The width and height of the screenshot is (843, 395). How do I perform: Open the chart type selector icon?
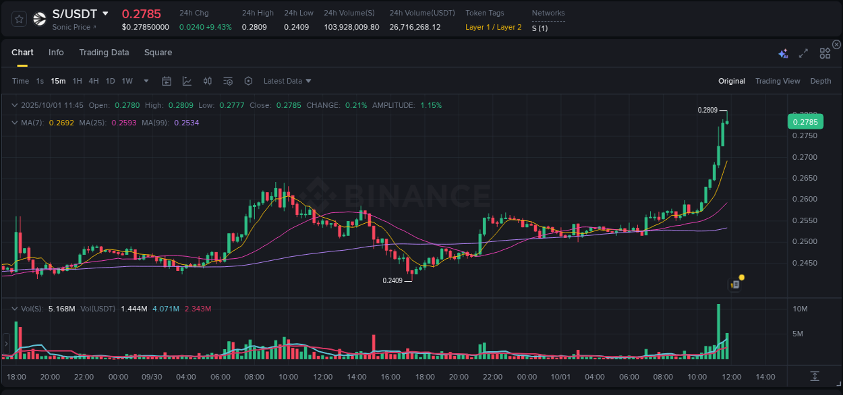click(x=187, y=81)
